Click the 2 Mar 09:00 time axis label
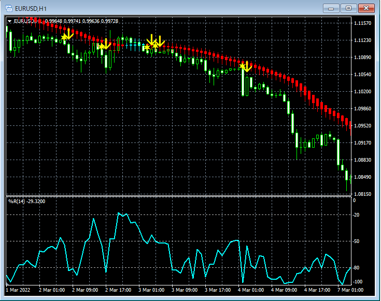Viewport: 381px width, 301px height. coord(85,290)
